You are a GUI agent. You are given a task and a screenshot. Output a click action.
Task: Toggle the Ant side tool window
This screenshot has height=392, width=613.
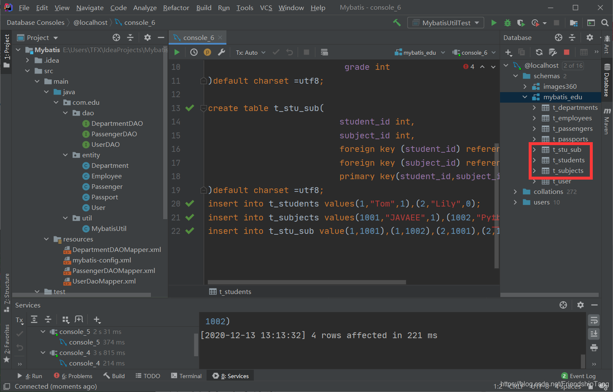coord(607,44)
